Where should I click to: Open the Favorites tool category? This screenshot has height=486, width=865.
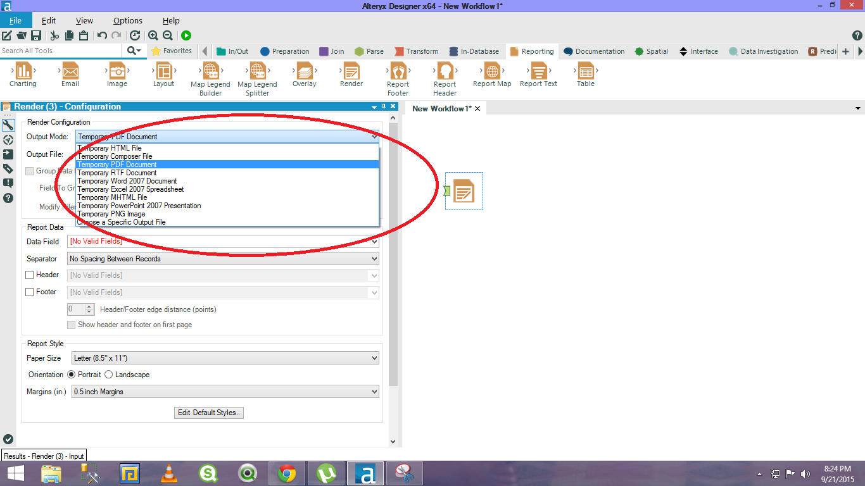[171, 51]
